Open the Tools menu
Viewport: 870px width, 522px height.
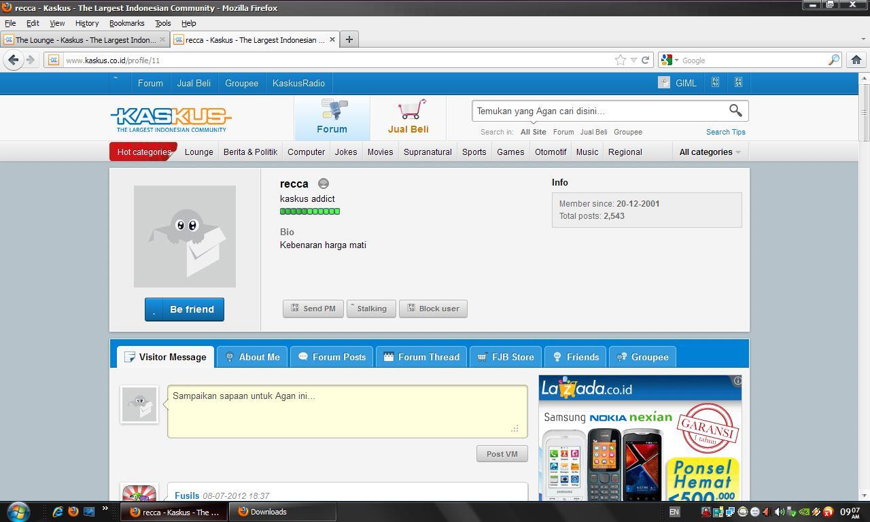coord(162,23)
